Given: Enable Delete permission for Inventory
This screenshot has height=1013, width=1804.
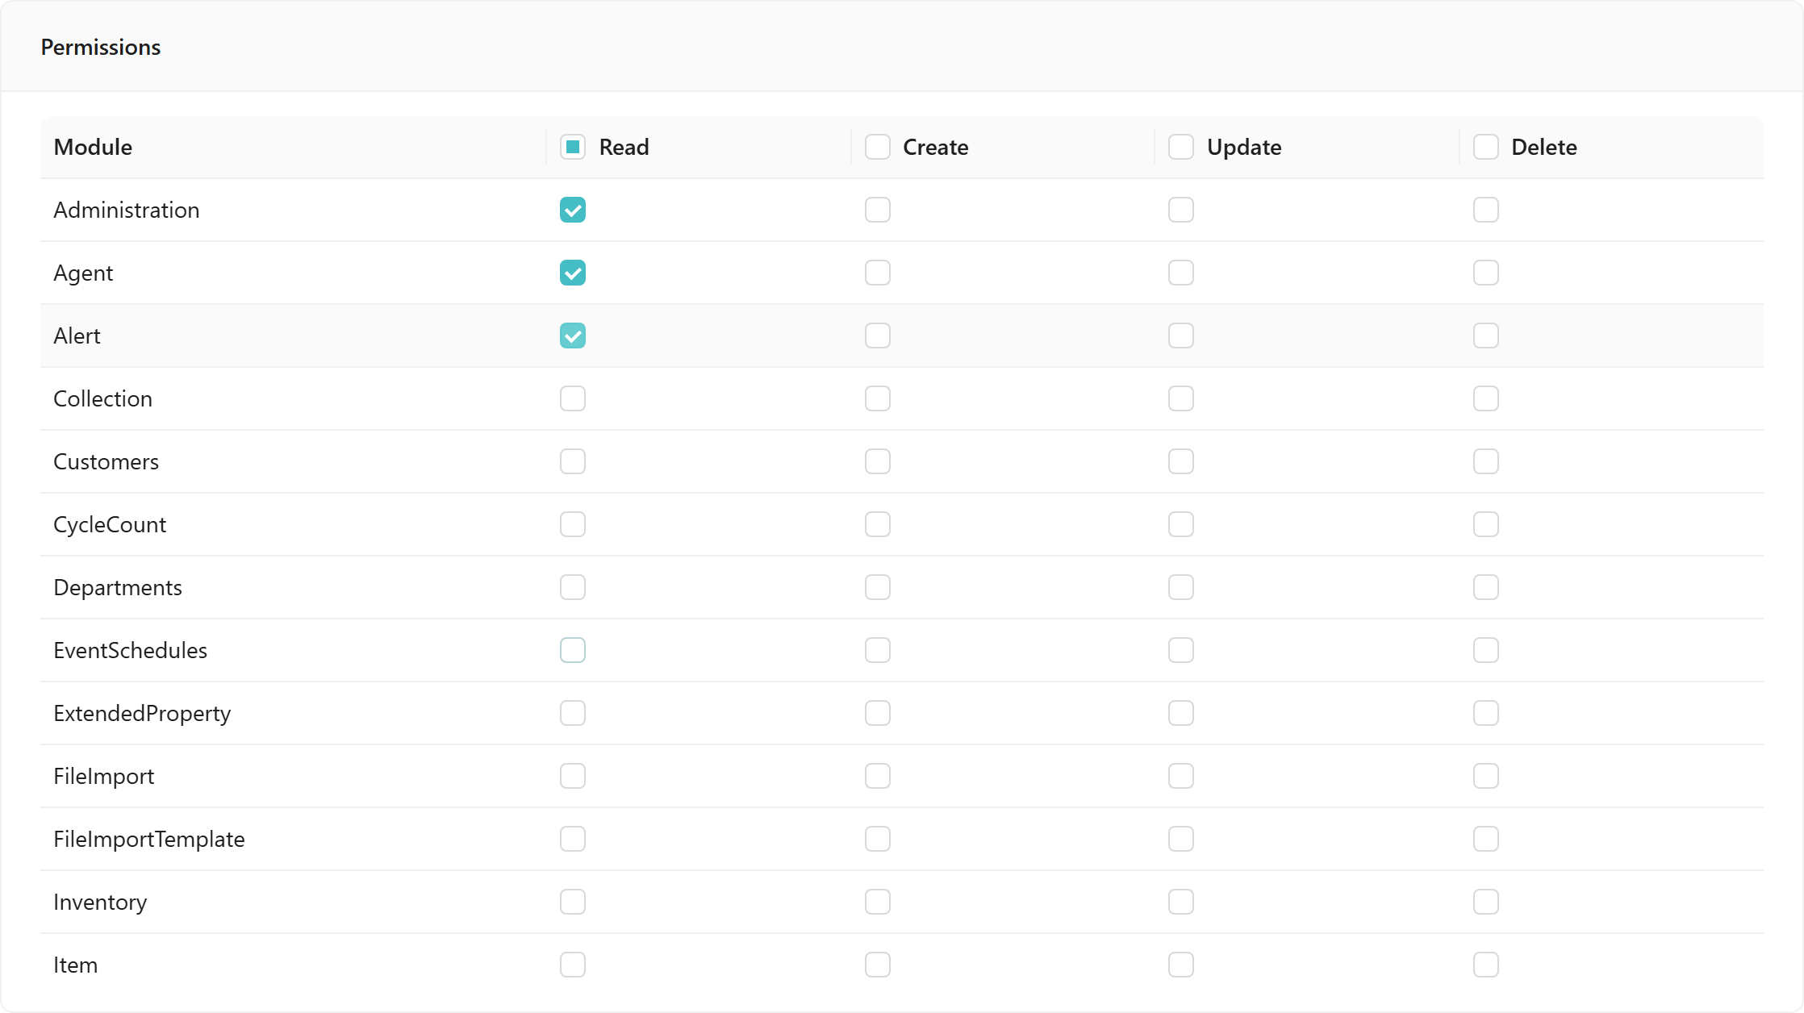Looking at the screenshot, I should click(1486, 902).
